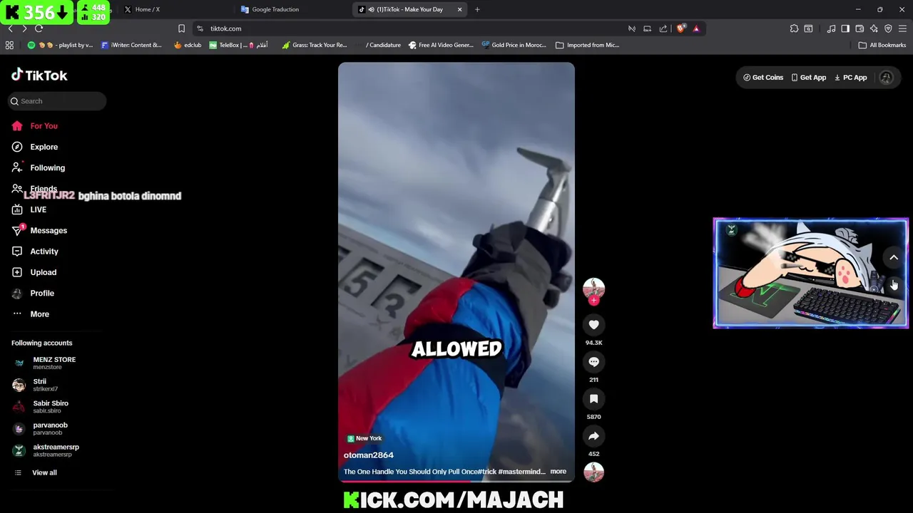Open a new browser tab
Viewport: 913px width, 513px height.
(x=477, y=9)
